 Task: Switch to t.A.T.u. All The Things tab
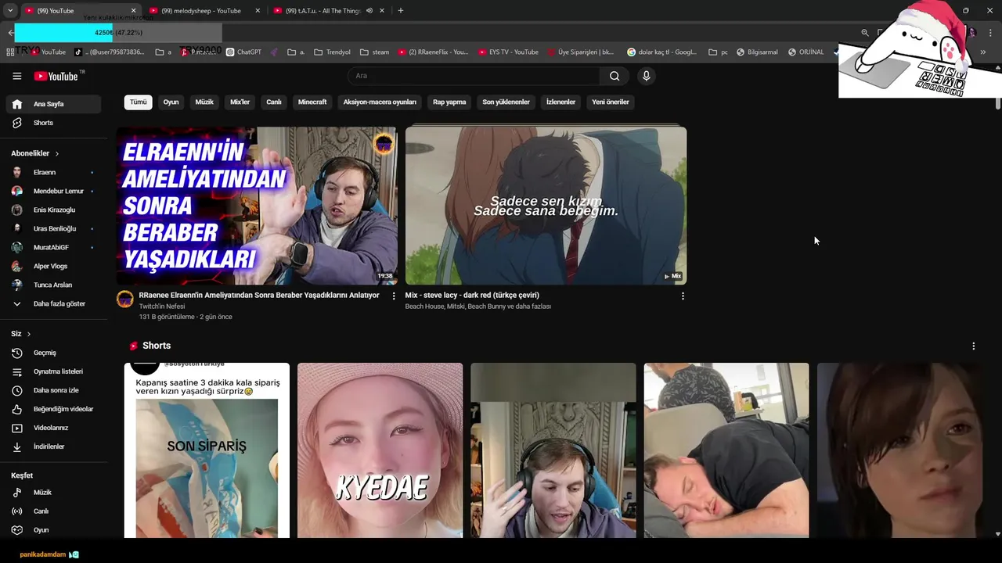tap(323, 11)
